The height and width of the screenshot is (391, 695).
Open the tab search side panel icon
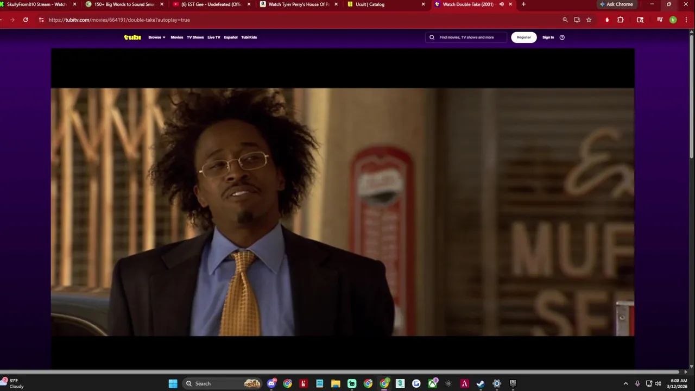click(x=640, y=20)
